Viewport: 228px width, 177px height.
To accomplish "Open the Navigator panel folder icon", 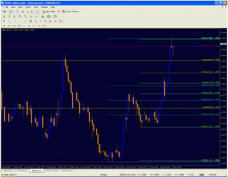I will 28,11.
